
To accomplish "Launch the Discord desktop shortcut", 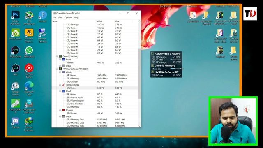I will tap(15, 121).
